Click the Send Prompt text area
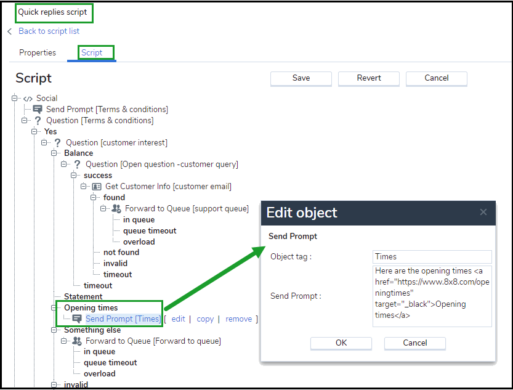 (x=432, y=296)
